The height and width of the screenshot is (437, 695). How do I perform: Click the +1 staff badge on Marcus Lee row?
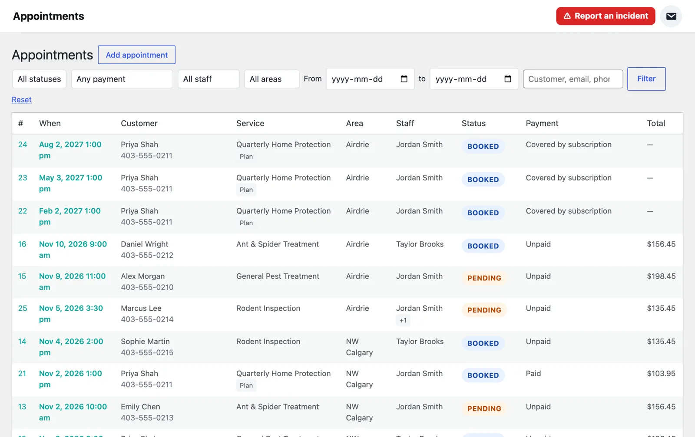point(403,320)
